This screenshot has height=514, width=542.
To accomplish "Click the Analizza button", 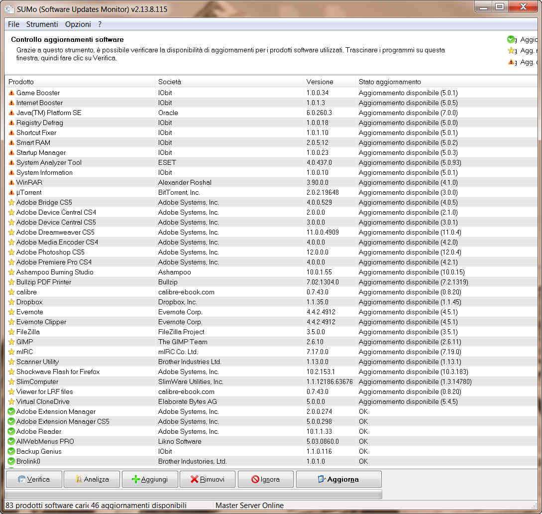I will (92, 479).
